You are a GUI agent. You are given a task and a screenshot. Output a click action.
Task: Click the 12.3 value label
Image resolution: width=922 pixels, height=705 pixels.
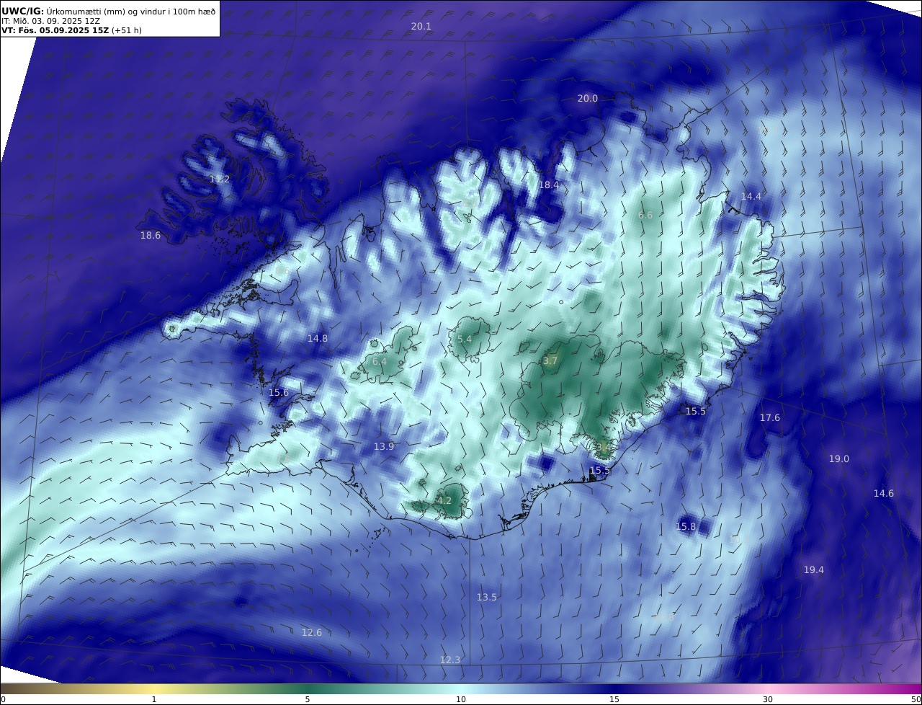pyautogui.click(x=450, y=660)
